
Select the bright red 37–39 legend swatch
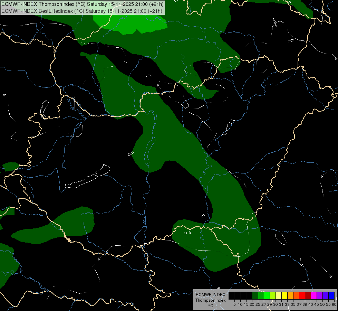302,295
